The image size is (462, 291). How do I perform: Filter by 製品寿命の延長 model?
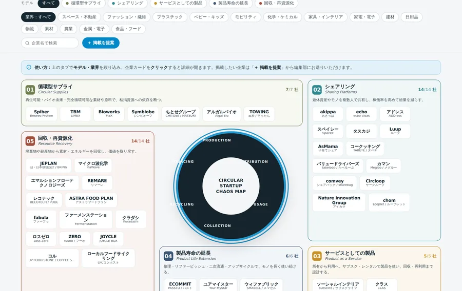tap(230, 3)
